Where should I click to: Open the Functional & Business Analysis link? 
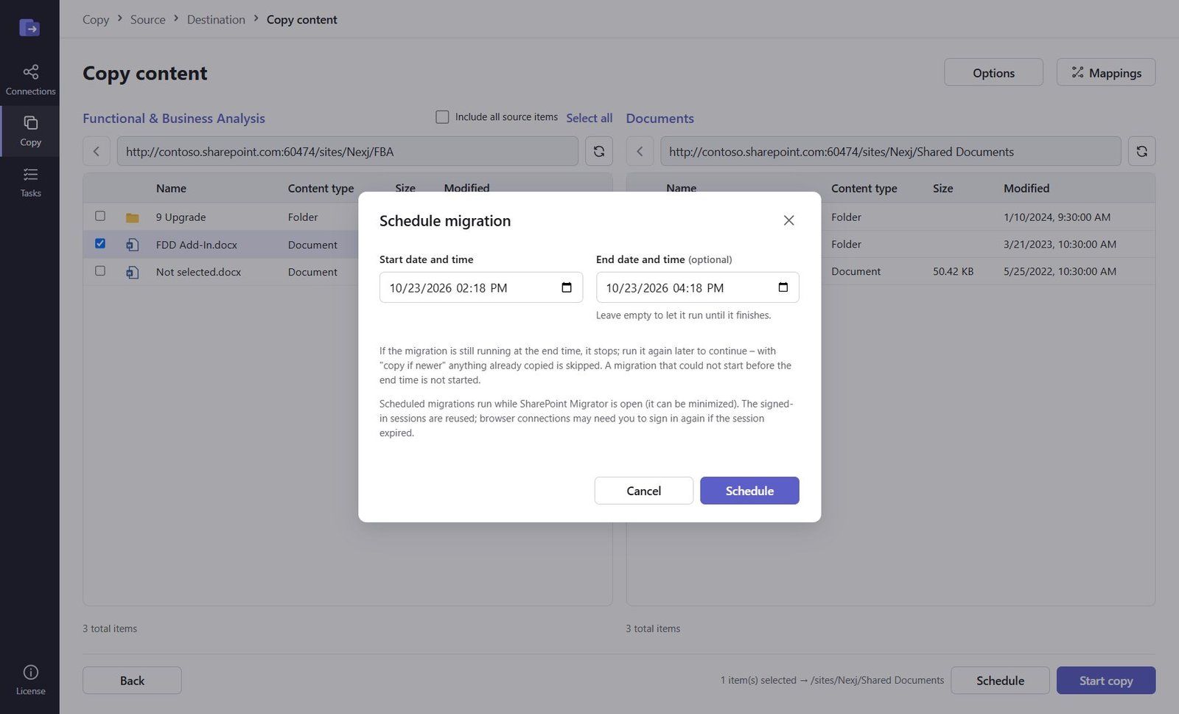click(x=174, y=118)
